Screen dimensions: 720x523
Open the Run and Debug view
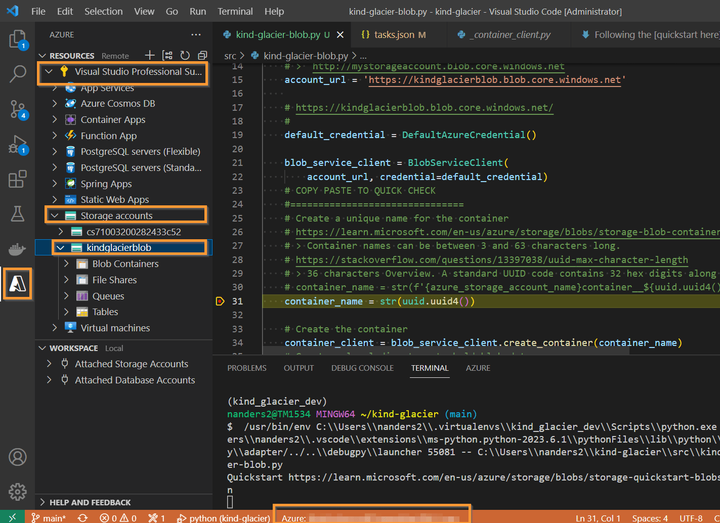[17, 144]
